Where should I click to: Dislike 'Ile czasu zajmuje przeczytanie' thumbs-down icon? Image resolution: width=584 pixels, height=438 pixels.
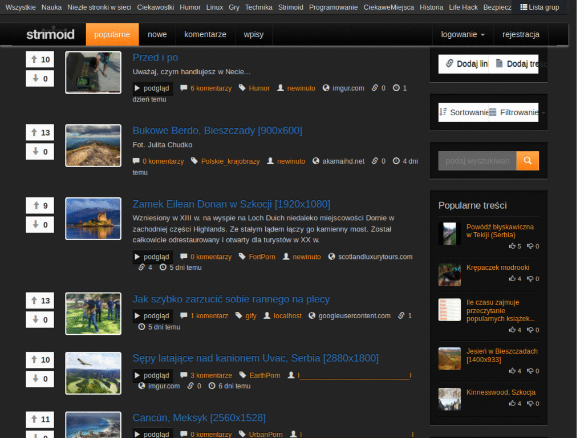530,330
